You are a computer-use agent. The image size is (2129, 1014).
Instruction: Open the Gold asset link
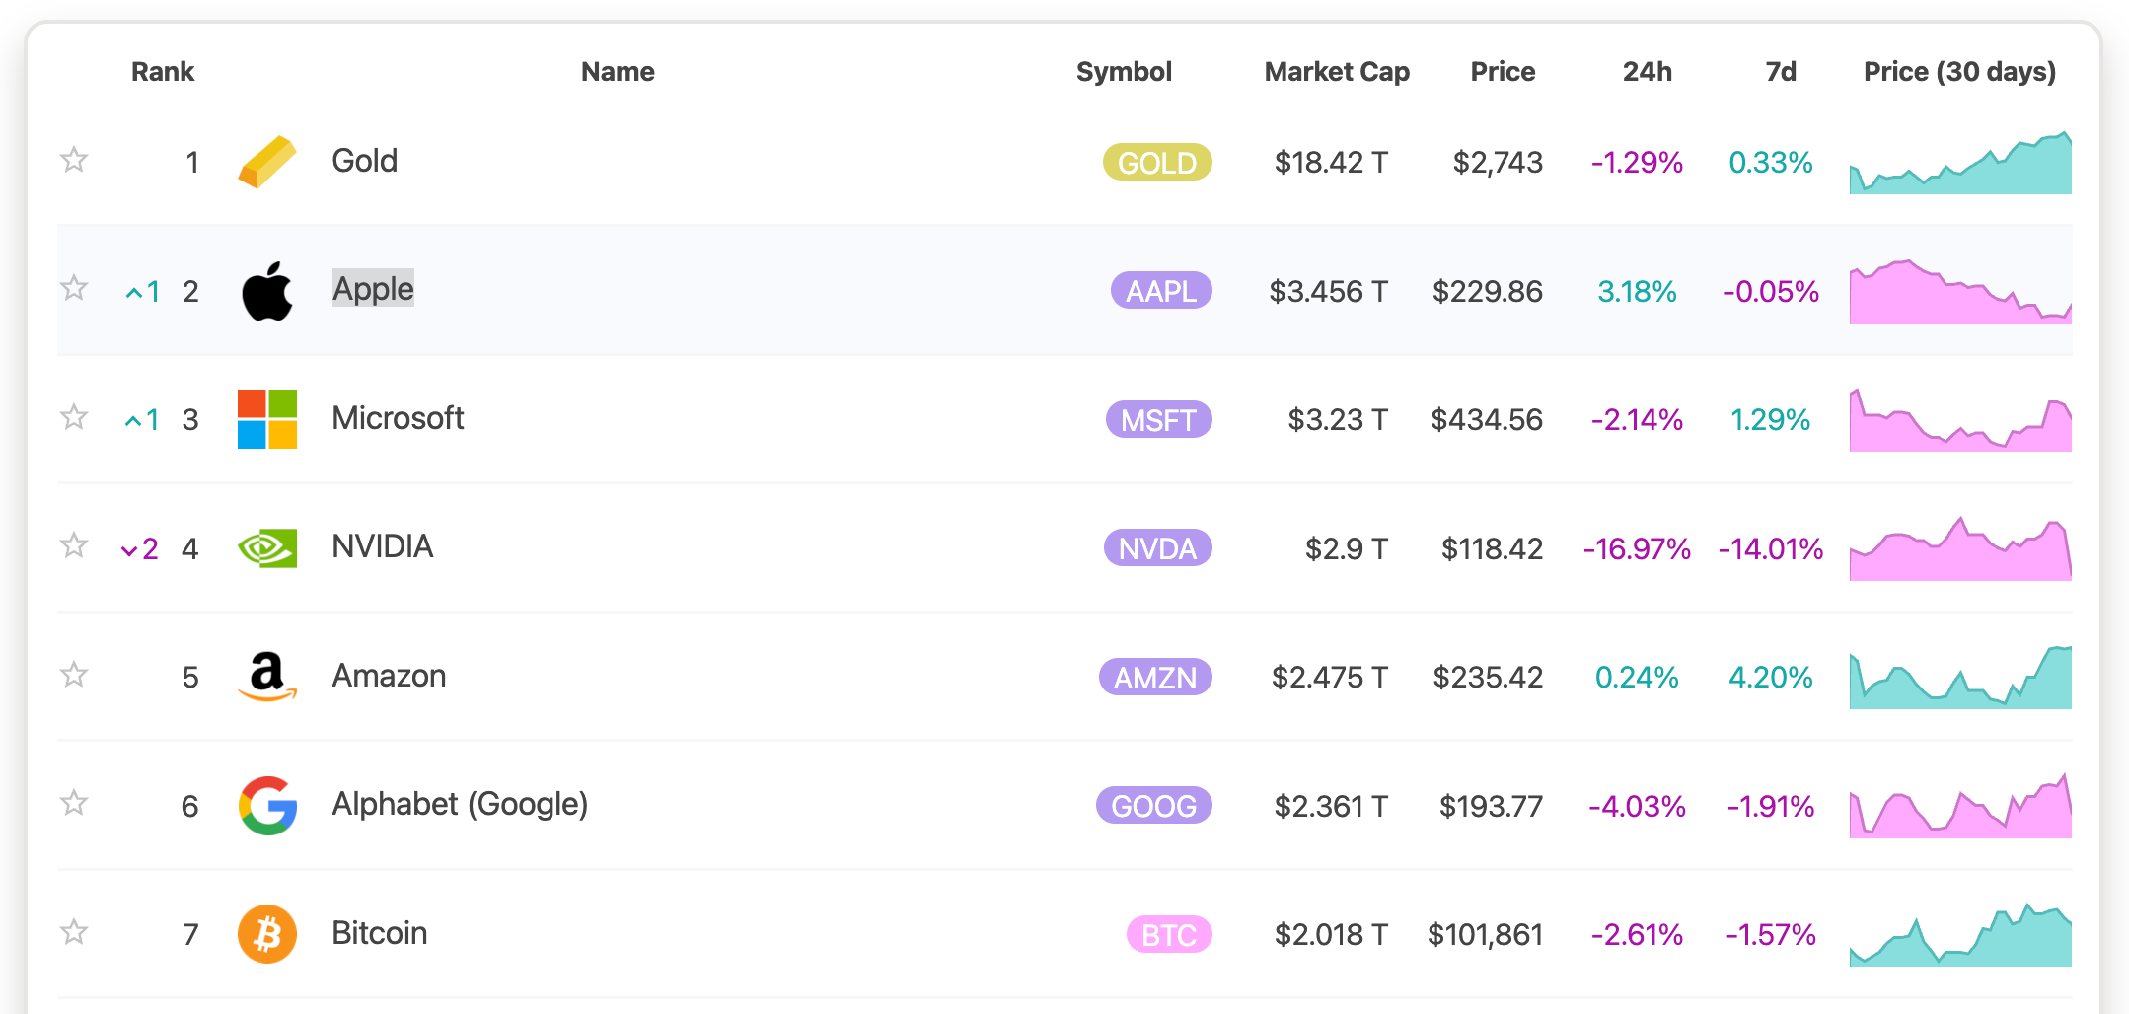[364, 161]
